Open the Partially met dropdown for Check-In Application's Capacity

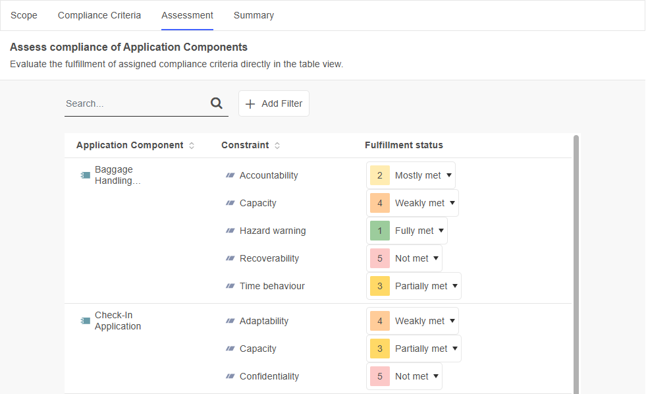pyautogui.click(x=414, y=349)
